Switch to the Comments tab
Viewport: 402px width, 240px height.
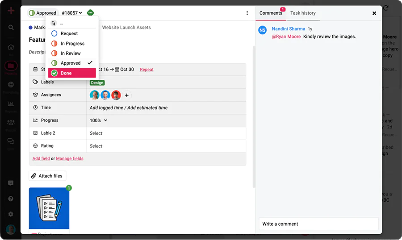pyautogui.click(x=271, y=13)
